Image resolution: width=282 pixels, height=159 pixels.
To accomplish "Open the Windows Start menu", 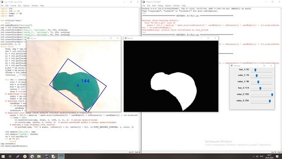I will click(3, 156).
